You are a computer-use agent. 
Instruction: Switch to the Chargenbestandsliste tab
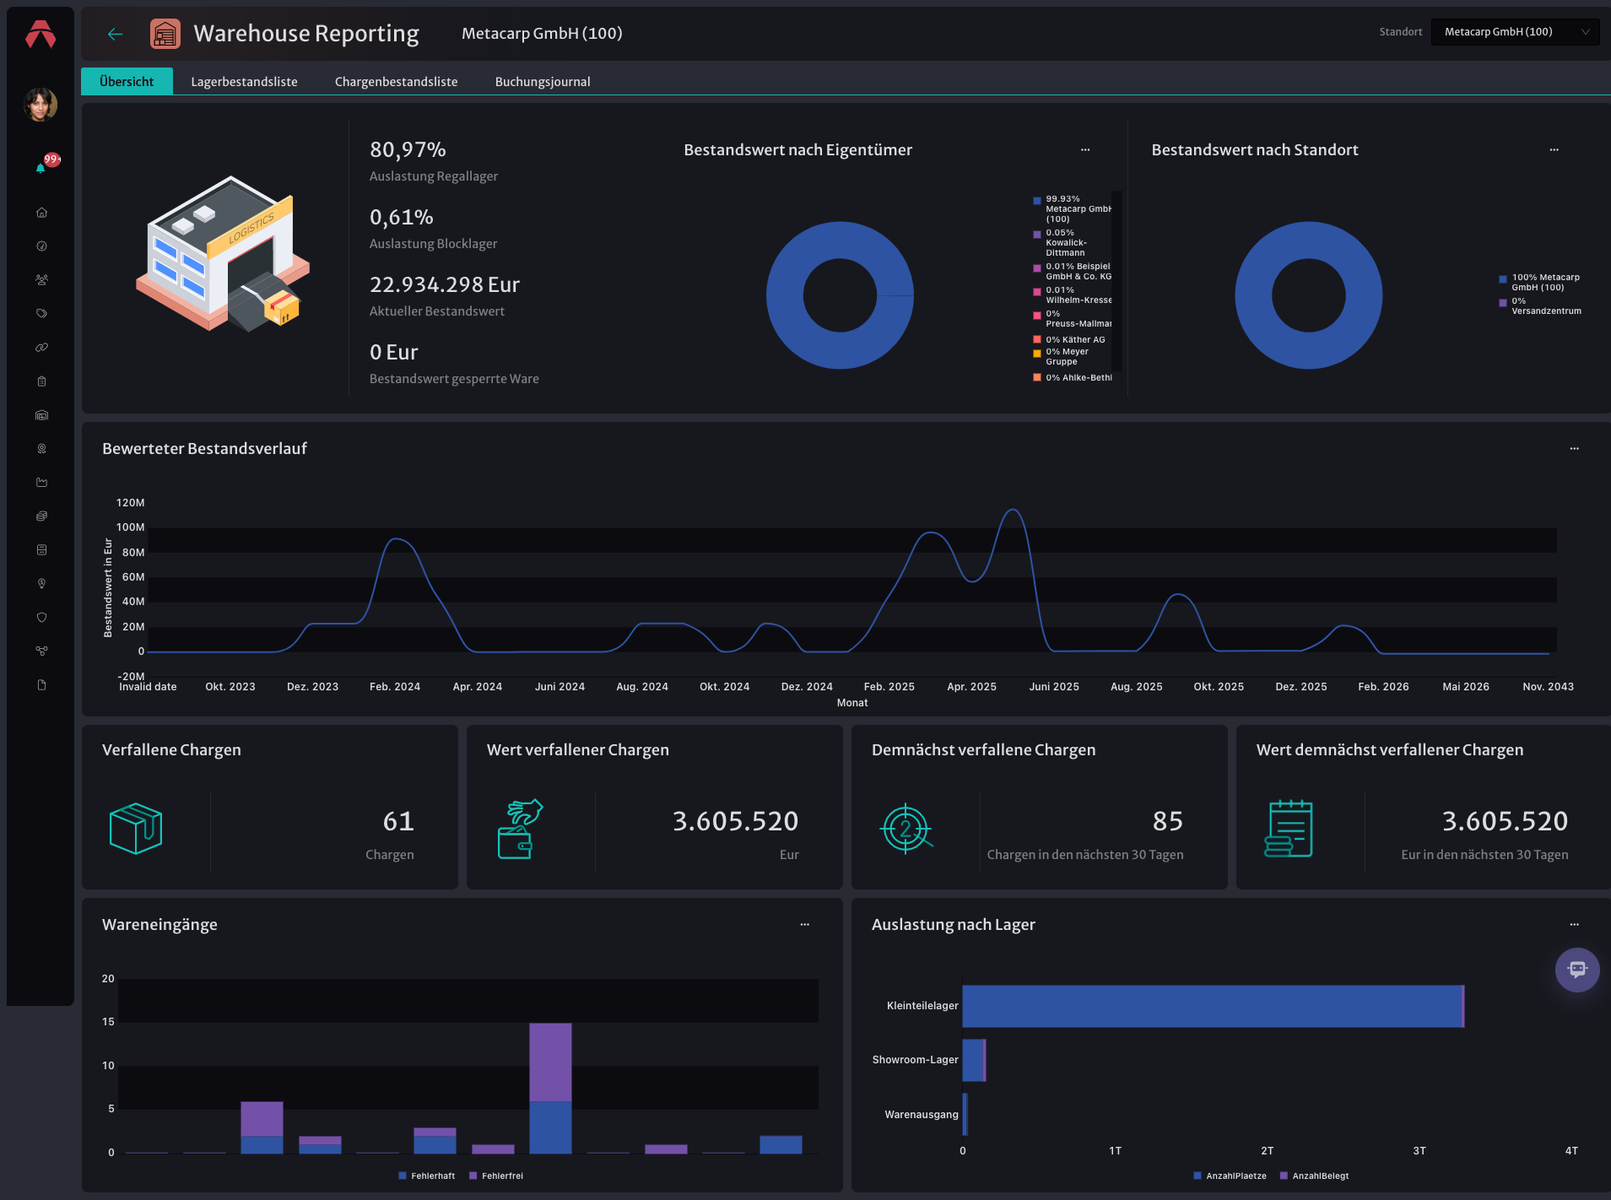396,82
